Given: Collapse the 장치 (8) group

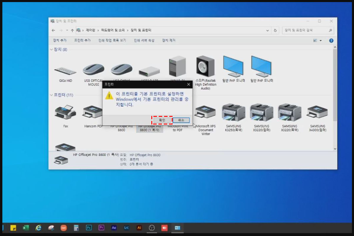Looking at the screenshot, I should click(52, 50).
